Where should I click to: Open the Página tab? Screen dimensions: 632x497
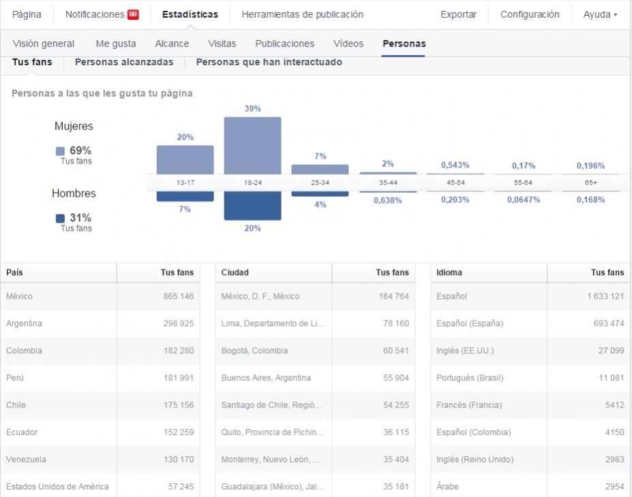[27, 14]
